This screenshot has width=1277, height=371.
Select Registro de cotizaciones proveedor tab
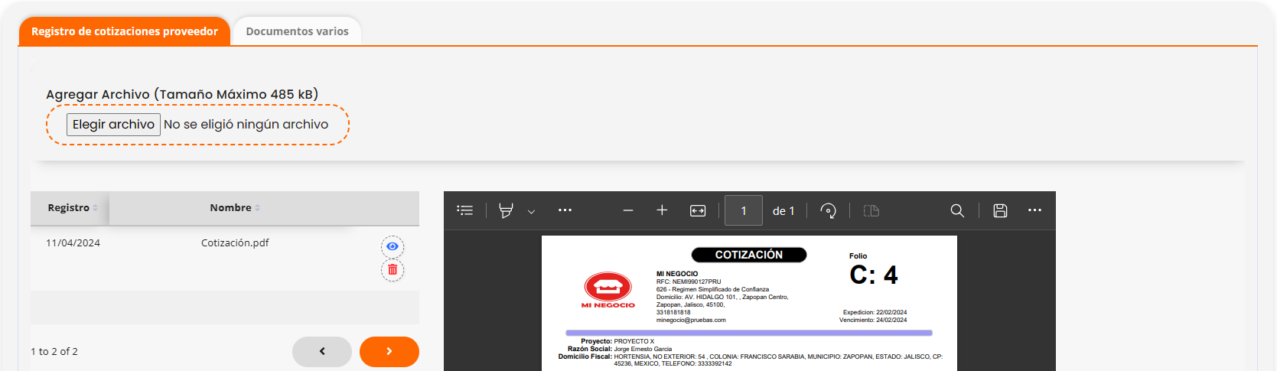[125, 31]
